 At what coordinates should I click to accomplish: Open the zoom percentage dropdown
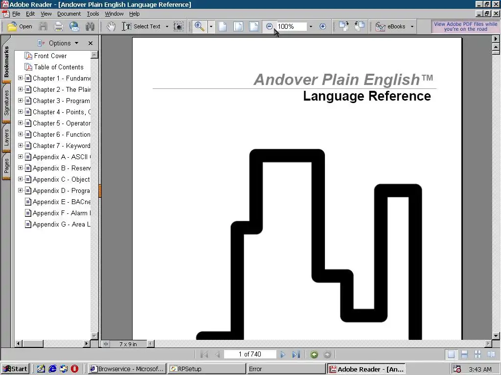pos(311,26)
